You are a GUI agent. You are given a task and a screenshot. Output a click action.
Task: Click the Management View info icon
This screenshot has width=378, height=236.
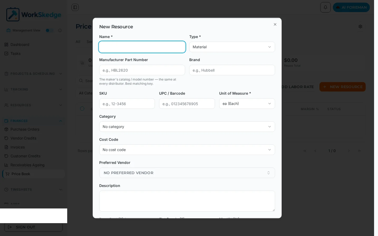tap(60, 30)
